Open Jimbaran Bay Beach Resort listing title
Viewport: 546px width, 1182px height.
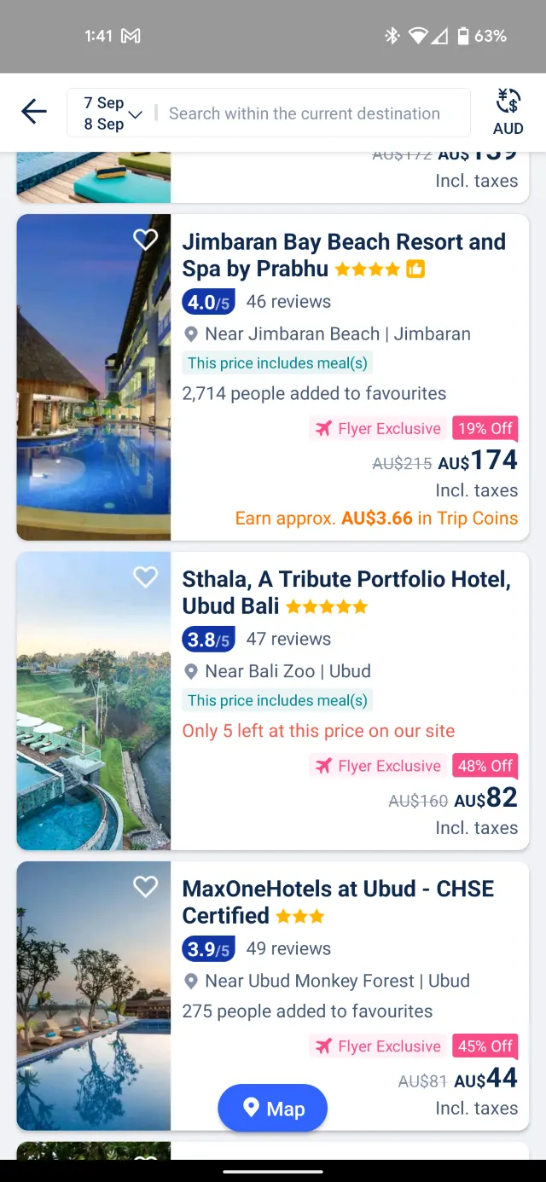pos(343,255)
